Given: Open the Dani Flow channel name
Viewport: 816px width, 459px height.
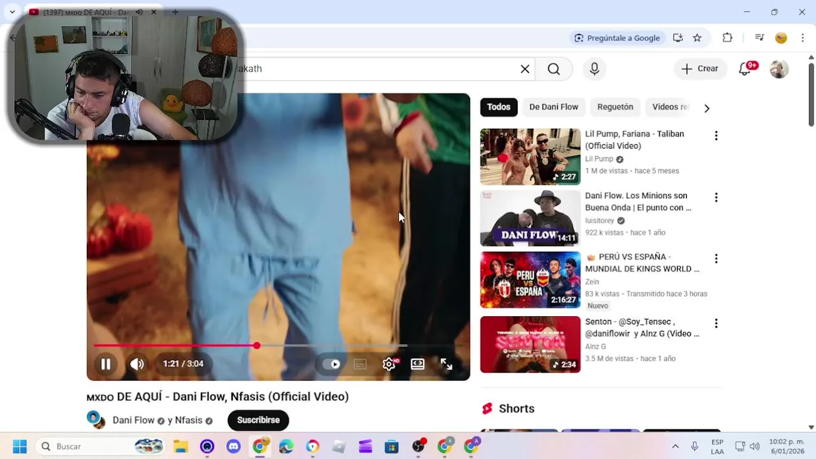Looking at the screenshot, I should [133, 420].
